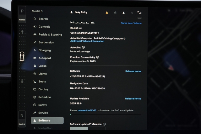Open the Lights settings
The image size is (201, 134).
click(x=40, y=74)
